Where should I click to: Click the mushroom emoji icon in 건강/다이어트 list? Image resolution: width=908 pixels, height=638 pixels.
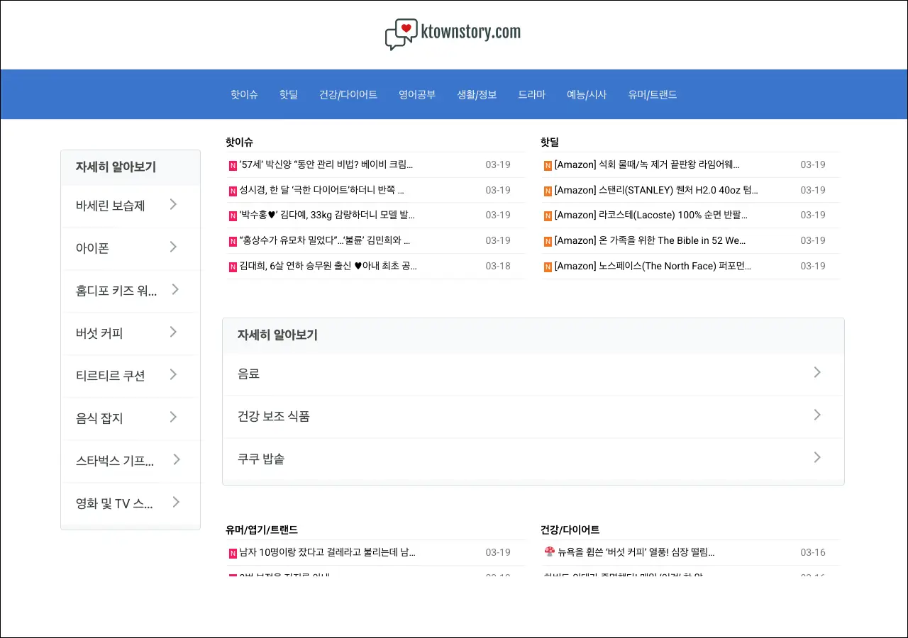(x=548, y=552)
